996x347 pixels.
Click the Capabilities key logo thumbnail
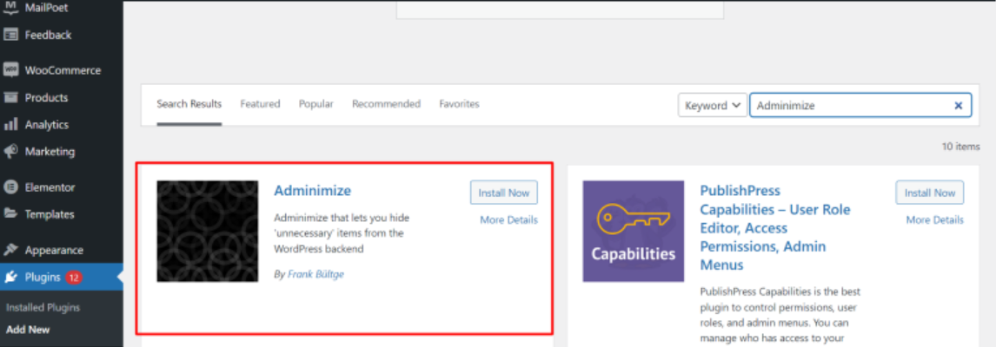click(634, 231)
